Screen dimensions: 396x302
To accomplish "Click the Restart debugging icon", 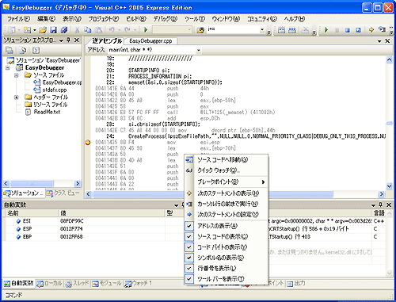I will 358,30.
